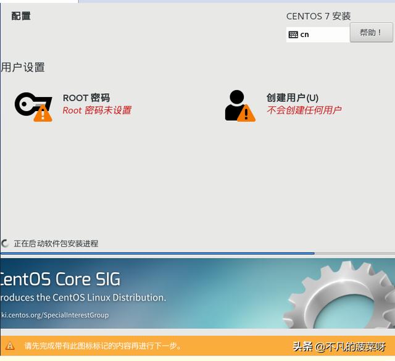The width and height of the screenshot is (395, 361).
Task: Click the keyboard layout icon beside cn
Action: (x=293, y=35)
